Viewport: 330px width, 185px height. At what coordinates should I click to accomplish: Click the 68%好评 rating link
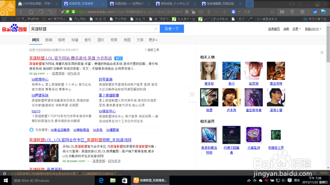pos(74,73)
